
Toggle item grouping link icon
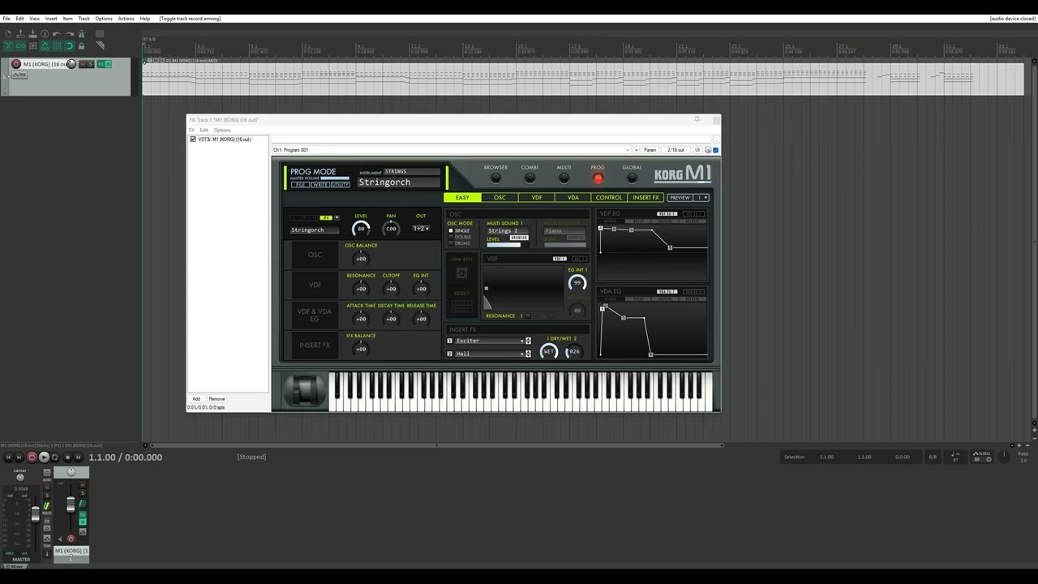(20, 46)
